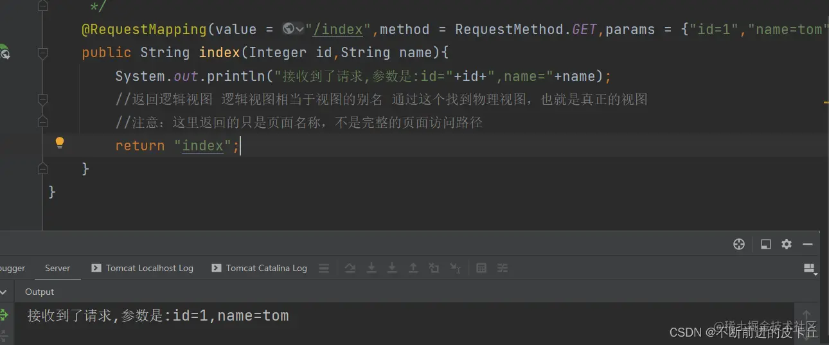Click the Output panel label

(x=39, y=292)
